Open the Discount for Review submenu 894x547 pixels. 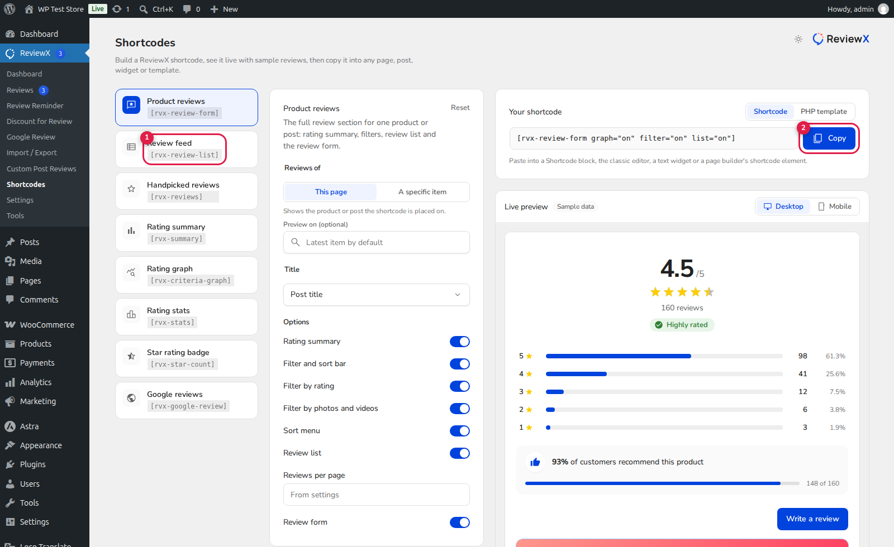(x=39, y=121)
